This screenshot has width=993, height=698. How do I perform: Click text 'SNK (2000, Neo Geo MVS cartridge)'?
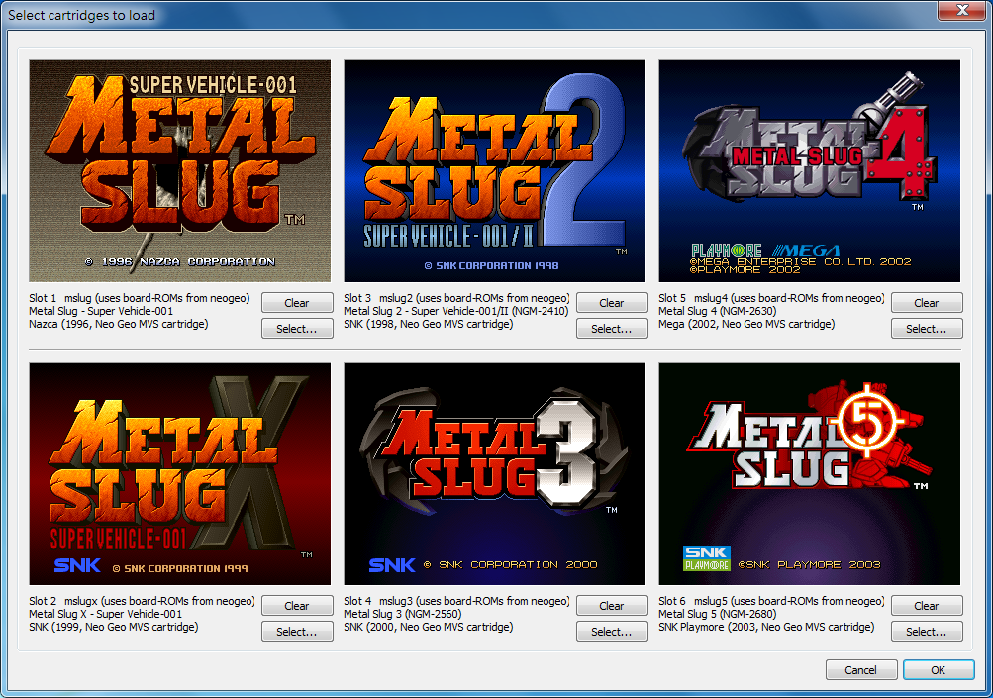tap(429, 627)
